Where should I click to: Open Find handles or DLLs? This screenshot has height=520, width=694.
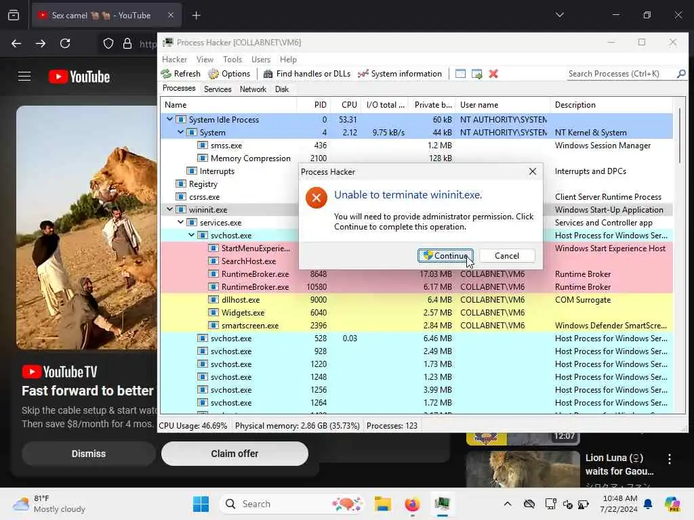307,74
